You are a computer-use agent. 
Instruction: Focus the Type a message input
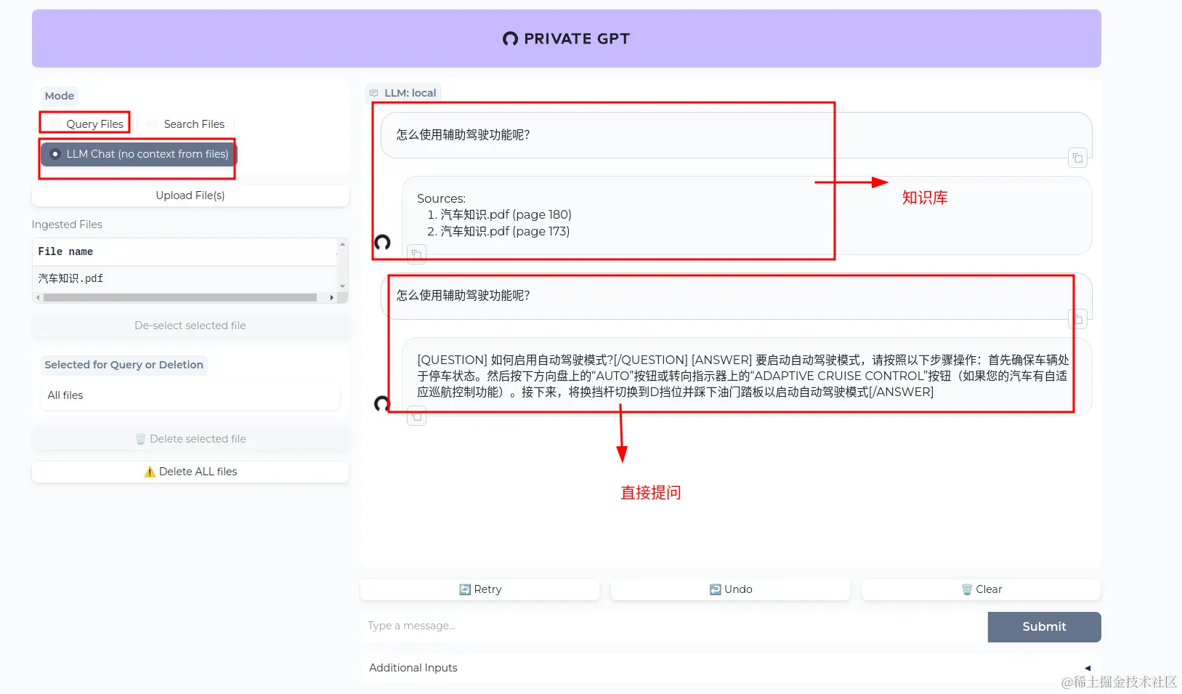tap(673, 626)
